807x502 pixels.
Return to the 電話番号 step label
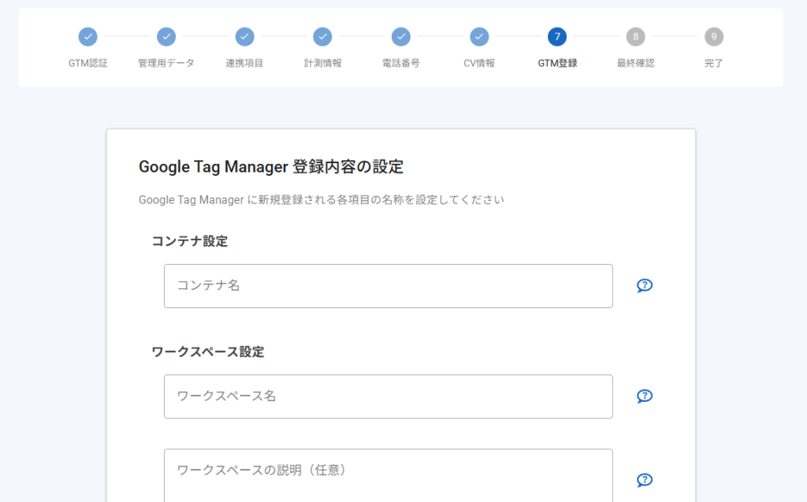pos(400,63)
